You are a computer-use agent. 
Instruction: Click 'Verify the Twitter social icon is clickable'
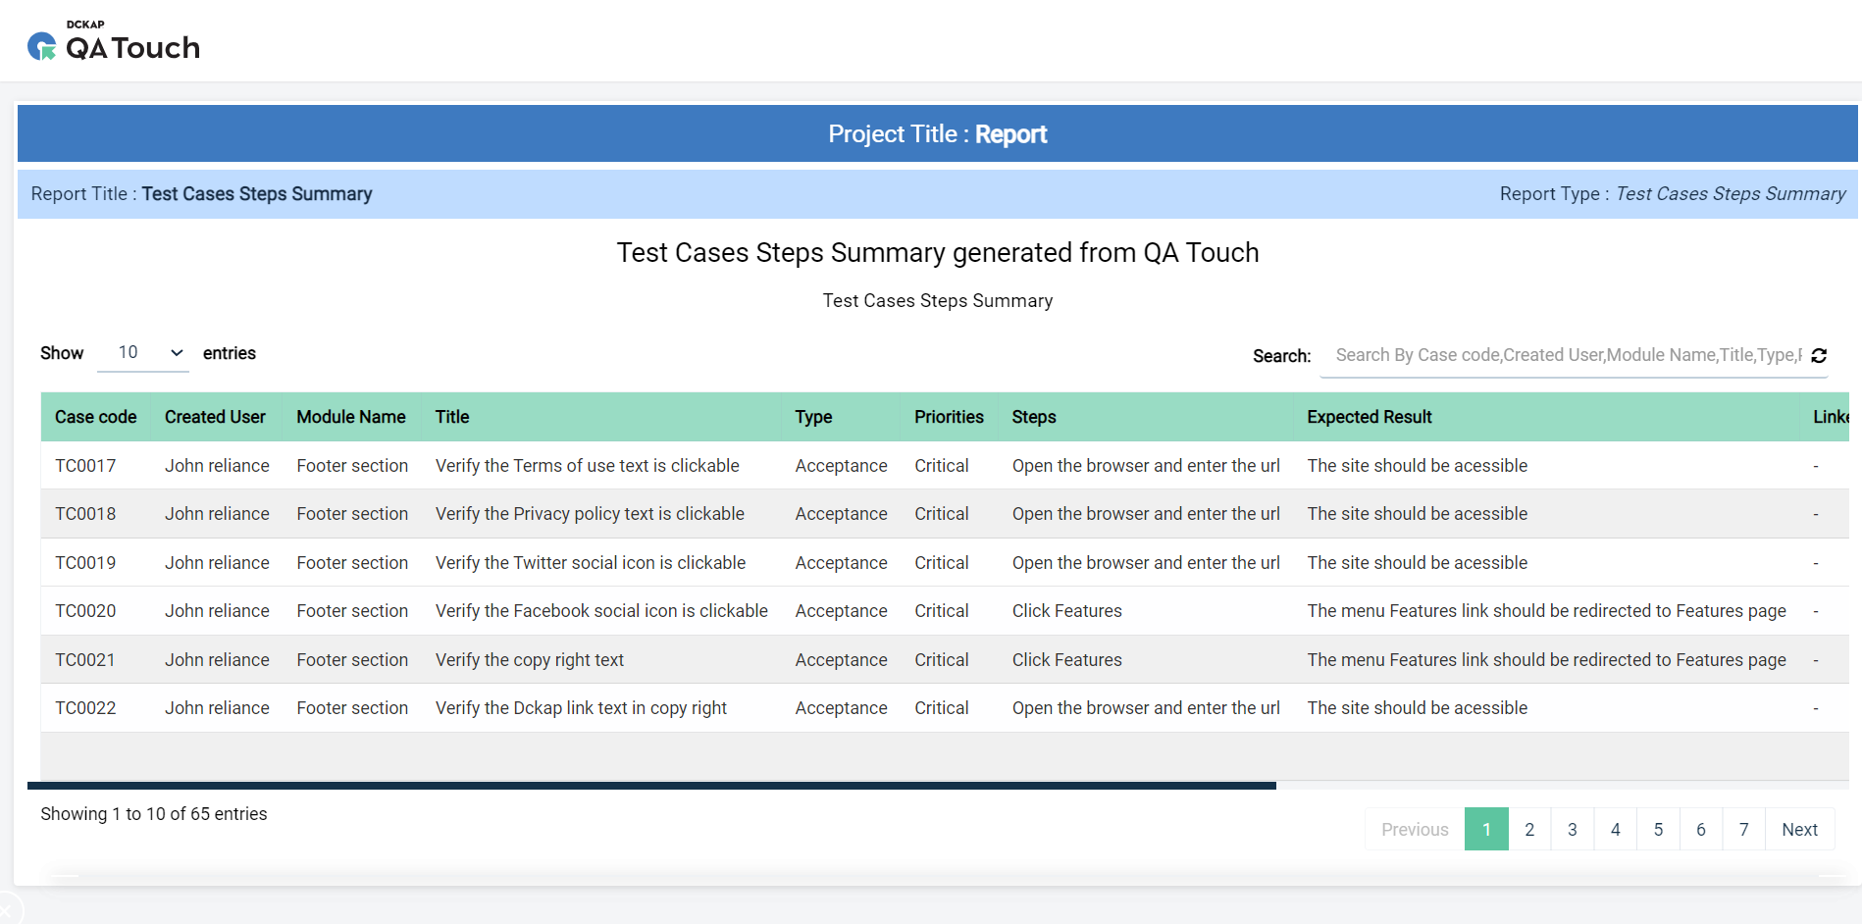591,563
